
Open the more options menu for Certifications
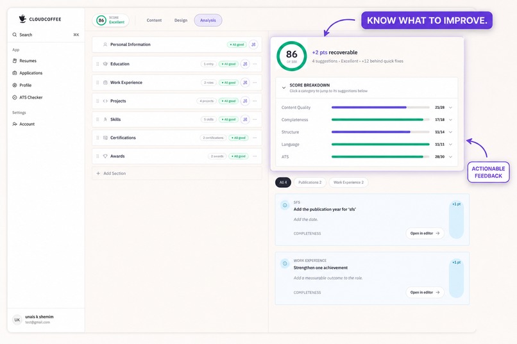pyautogui.click(x=255, y=138)
